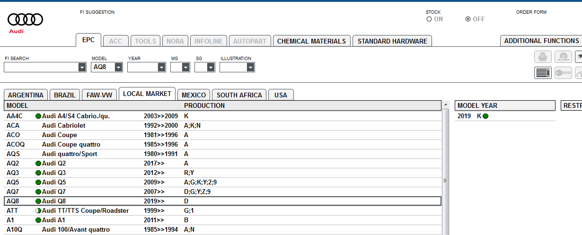Click the MODEL column header
The height and width of the screenshot is (235, 582).
pyautogui.click(x=18, y=105)
